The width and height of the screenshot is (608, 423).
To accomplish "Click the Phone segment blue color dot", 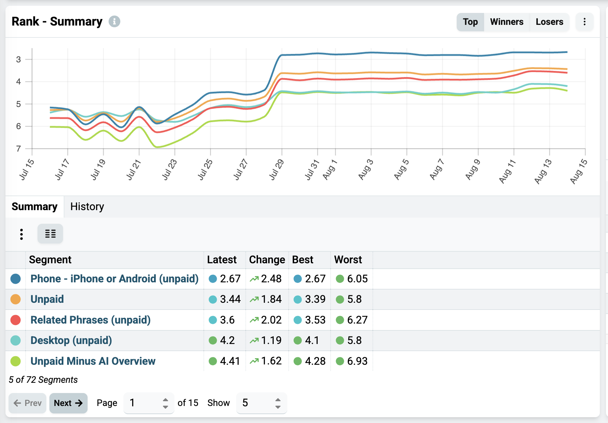I will pos(16,279).
